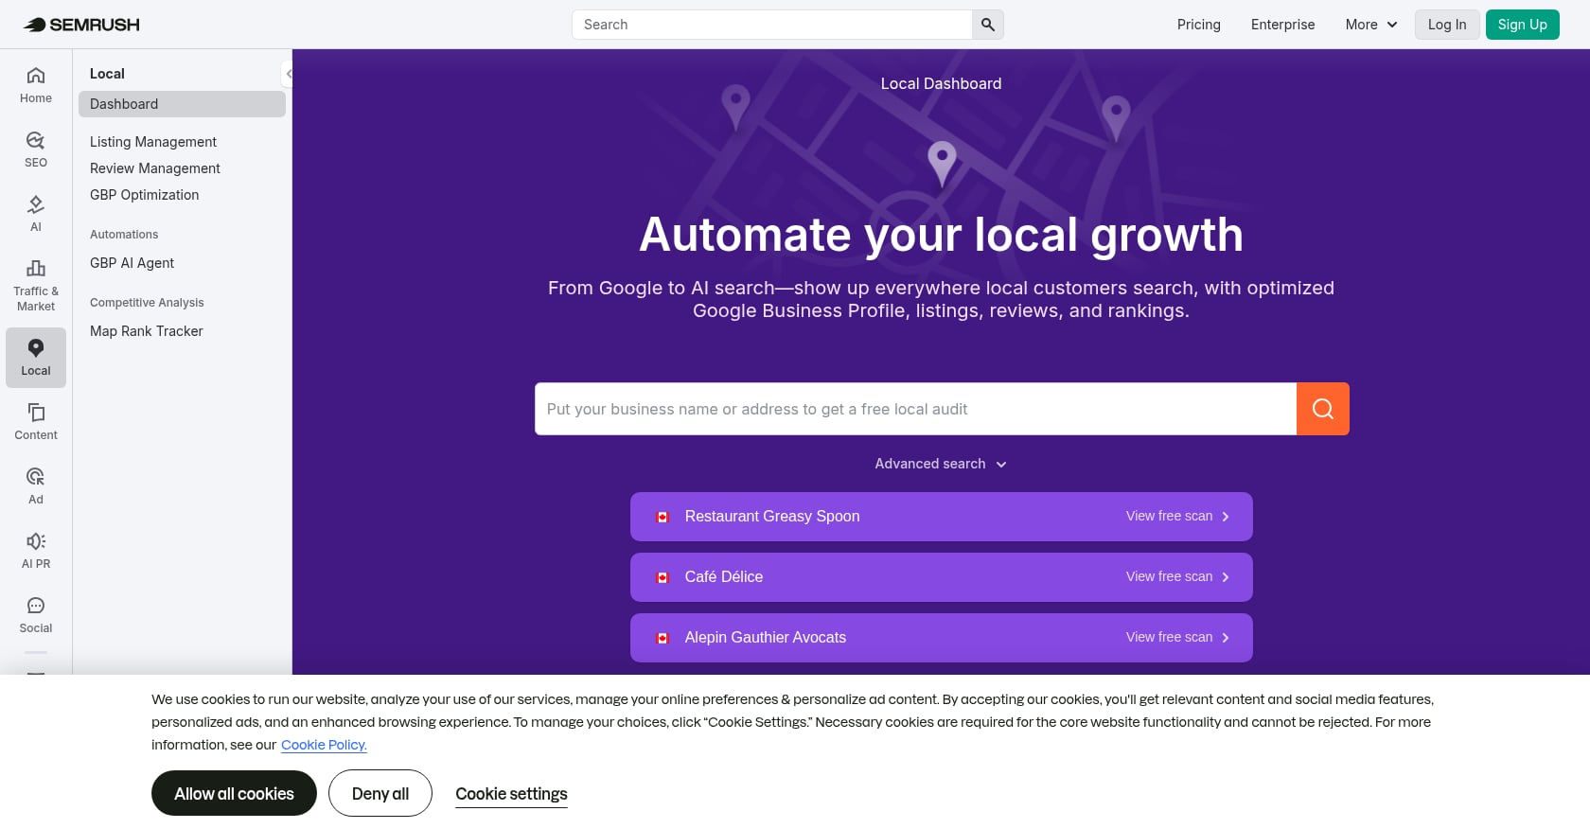Open the SEO toolkit icon

[x=36, y=150]
